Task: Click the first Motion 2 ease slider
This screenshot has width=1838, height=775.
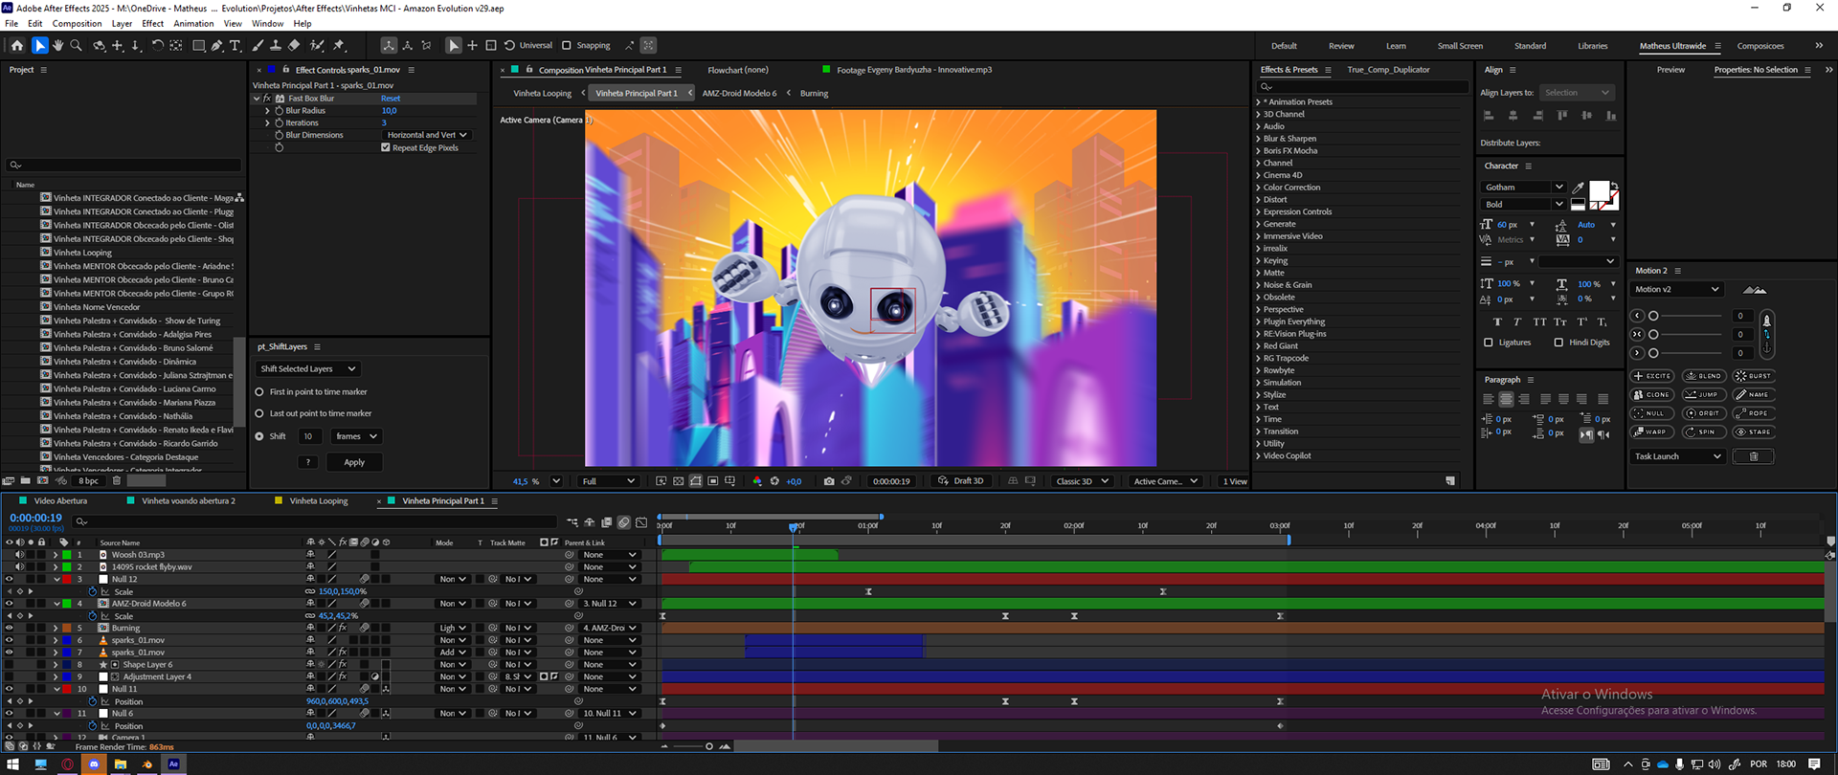Action: pos(1689,316)
